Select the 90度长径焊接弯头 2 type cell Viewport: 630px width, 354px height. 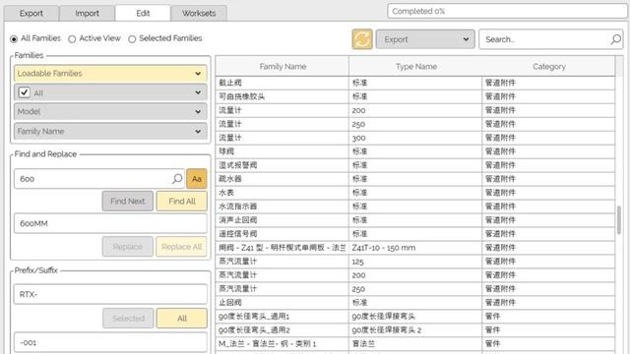[x=415, y=330]
